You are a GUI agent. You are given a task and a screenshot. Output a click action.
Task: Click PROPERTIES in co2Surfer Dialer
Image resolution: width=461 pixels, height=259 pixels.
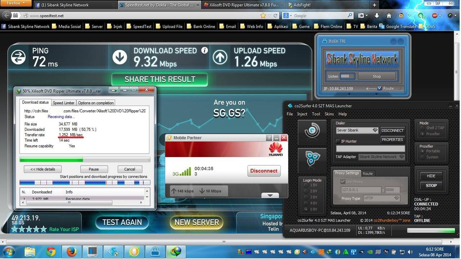click(x=392, y=140)
